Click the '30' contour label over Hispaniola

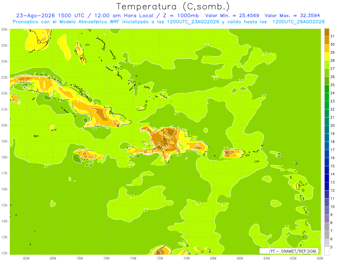[167, 147]
